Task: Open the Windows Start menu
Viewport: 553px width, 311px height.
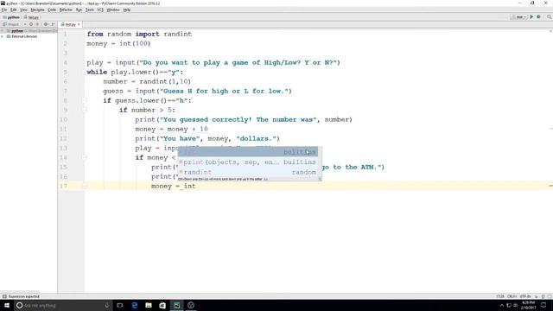Action: (x=7, y=305)
